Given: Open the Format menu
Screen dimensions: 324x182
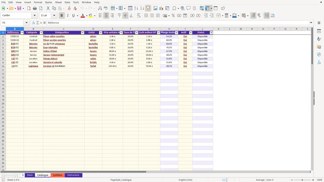Looking at the screenshot, I should pyautogui.click(x=38, y=2).
